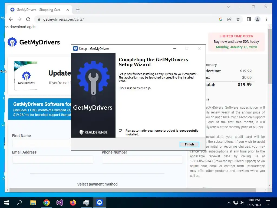Open Windows notification center
The image size is (277, 208).
[x=268, y=203]
